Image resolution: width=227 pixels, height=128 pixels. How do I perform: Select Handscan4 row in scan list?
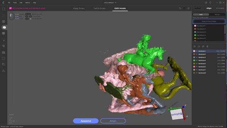point(209,60)
